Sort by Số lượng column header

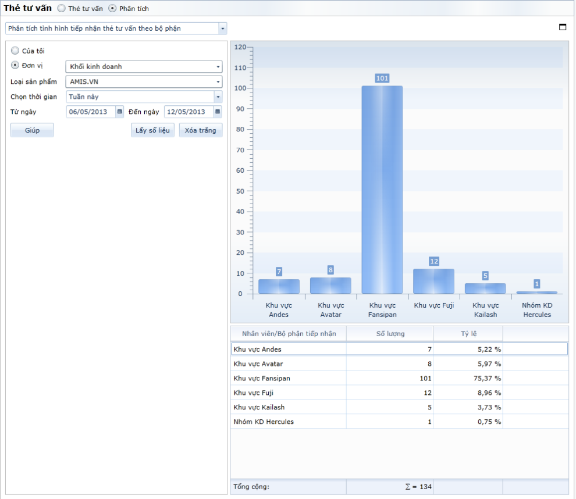389,334
